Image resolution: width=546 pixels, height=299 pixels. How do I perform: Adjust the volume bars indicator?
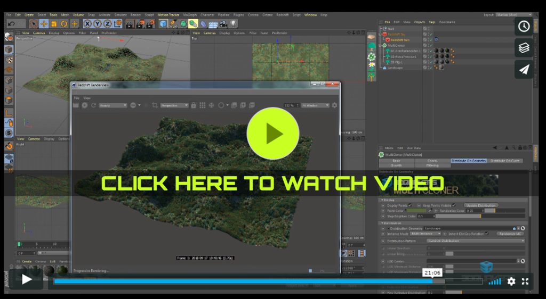point(495,281)
